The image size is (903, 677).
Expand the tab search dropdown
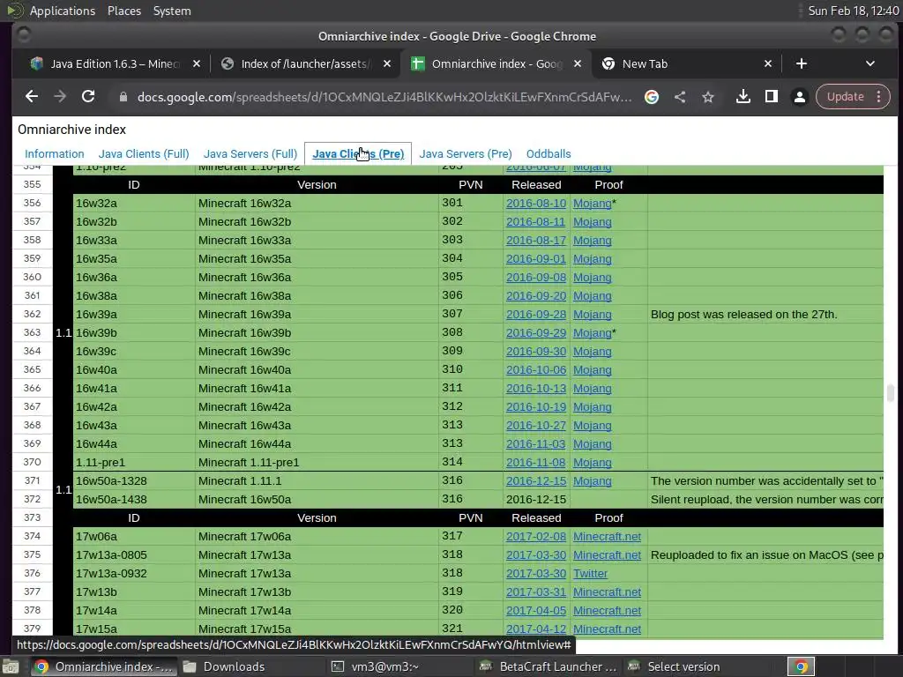point(870,63)
